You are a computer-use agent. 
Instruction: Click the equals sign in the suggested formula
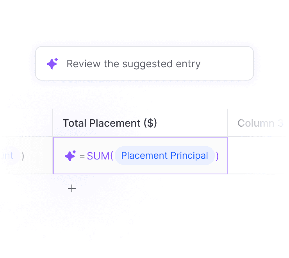click(x=82, y=156)
